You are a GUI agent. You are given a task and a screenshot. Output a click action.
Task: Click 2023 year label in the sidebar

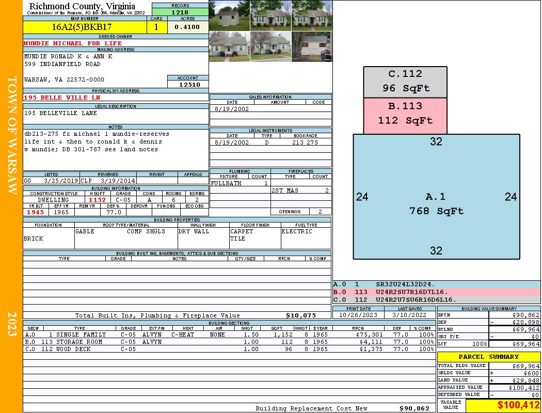point(12,324)
